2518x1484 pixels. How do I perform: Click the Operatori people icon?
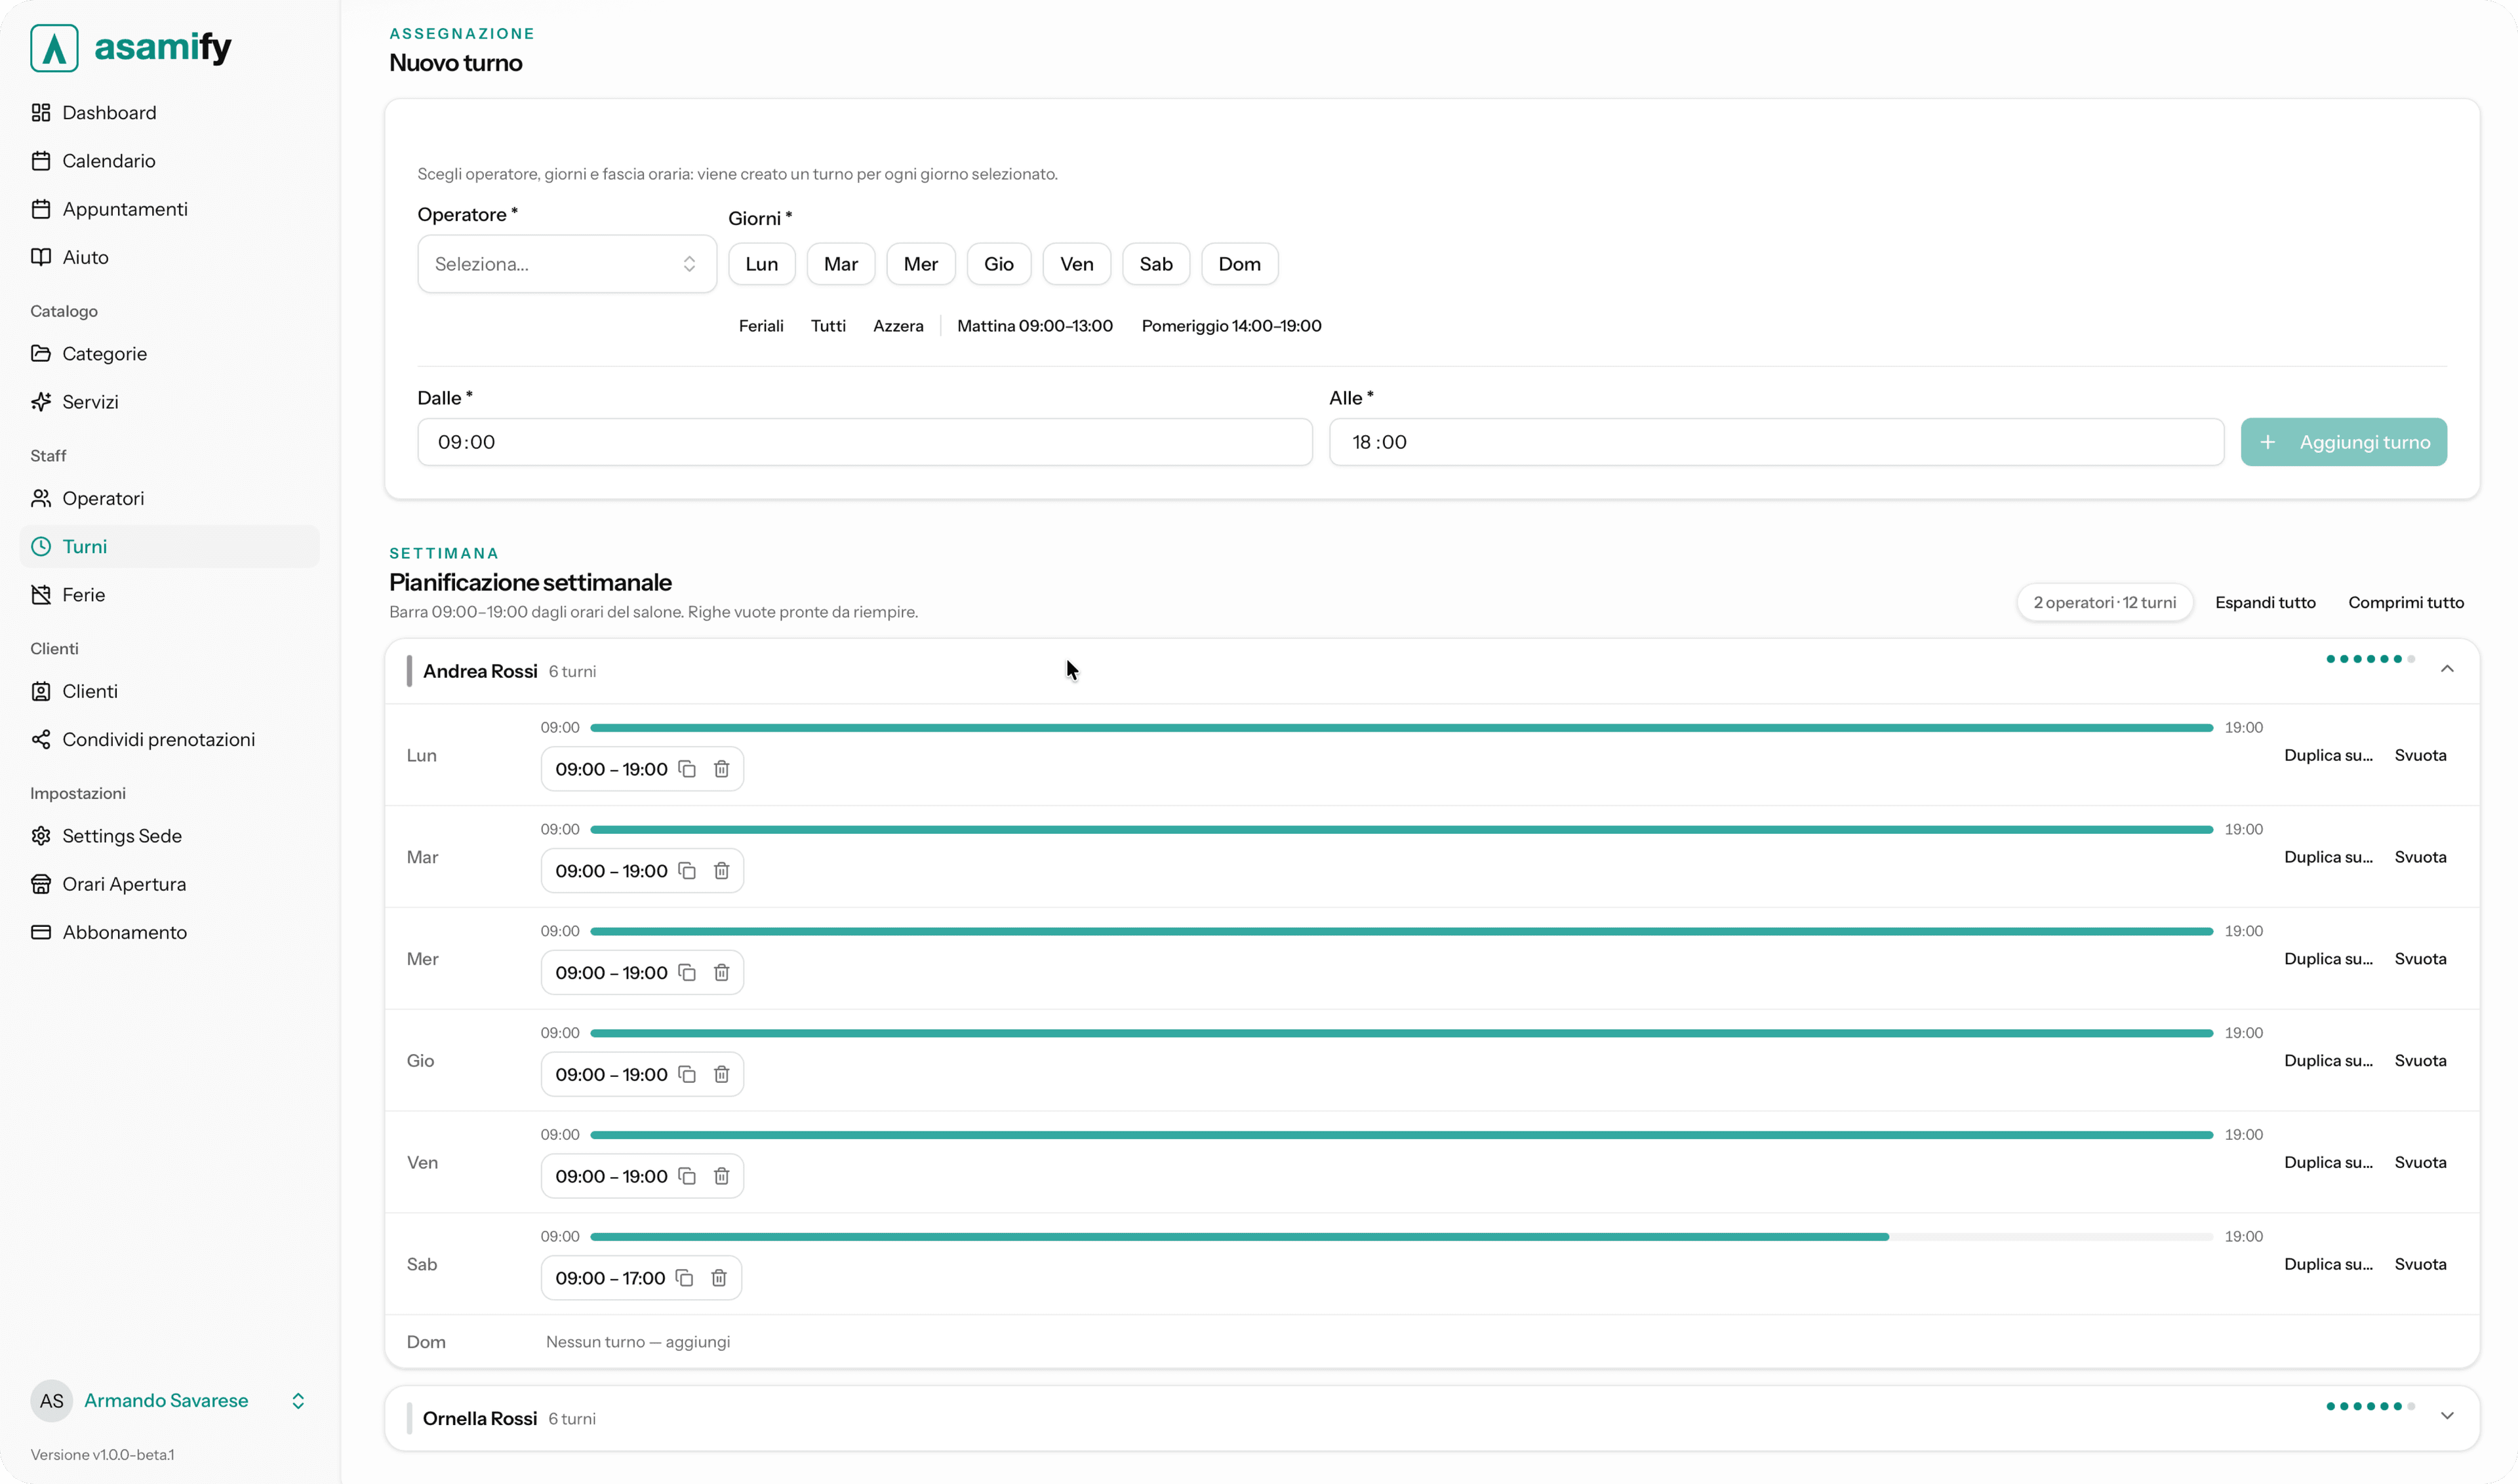coord(41,498)
